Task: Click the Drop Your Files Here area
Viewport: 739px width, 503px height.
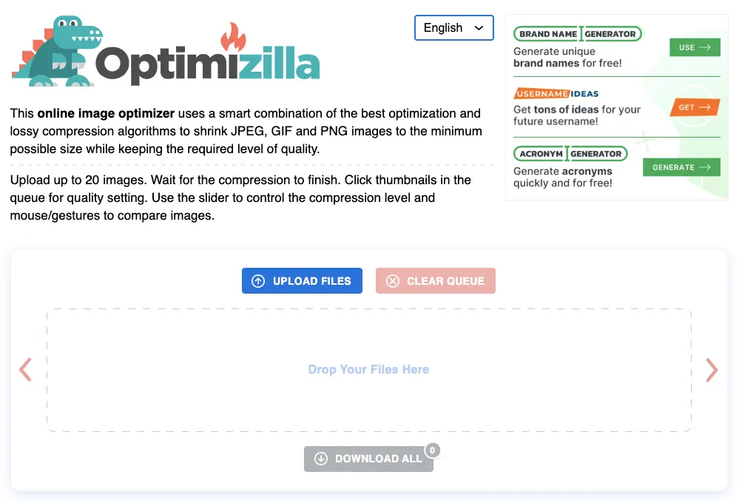Action: pos(368,370)
